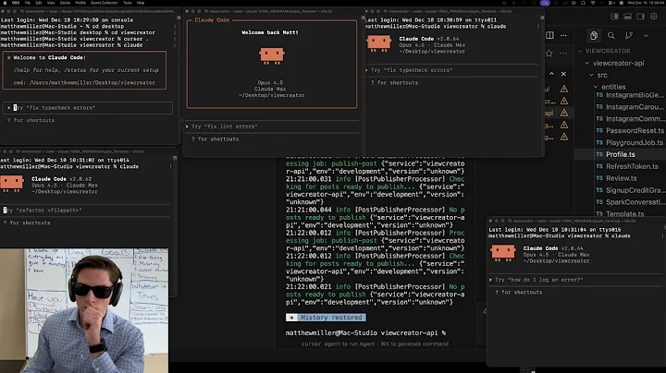Collapse the VIEWCREATOR root section
Viewport: 666px width, 373px height.
tap(580, 51)
